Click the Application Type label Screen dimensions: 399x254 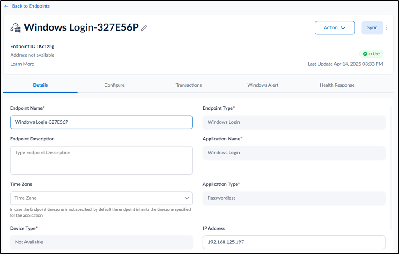(221, 184)
